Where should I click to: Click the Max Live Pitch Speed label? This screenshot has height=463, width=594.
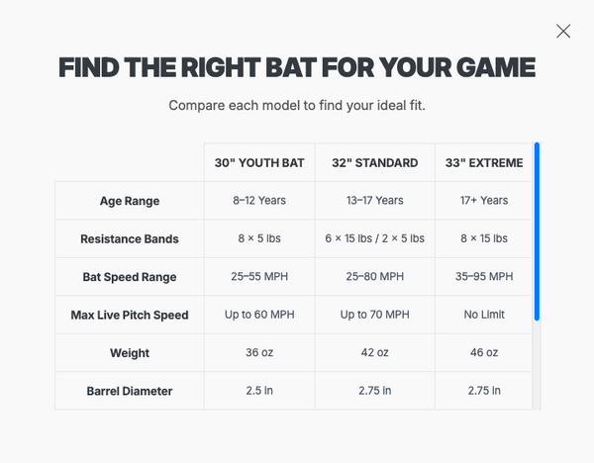[130, 315]
